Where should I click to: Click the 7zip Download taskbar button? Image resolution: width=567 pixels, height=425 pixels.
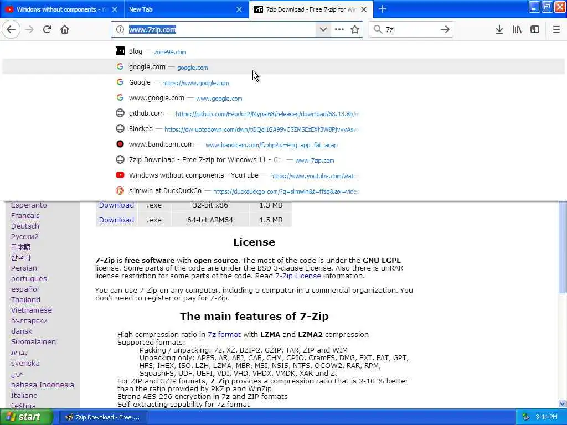tap(102, 417)
